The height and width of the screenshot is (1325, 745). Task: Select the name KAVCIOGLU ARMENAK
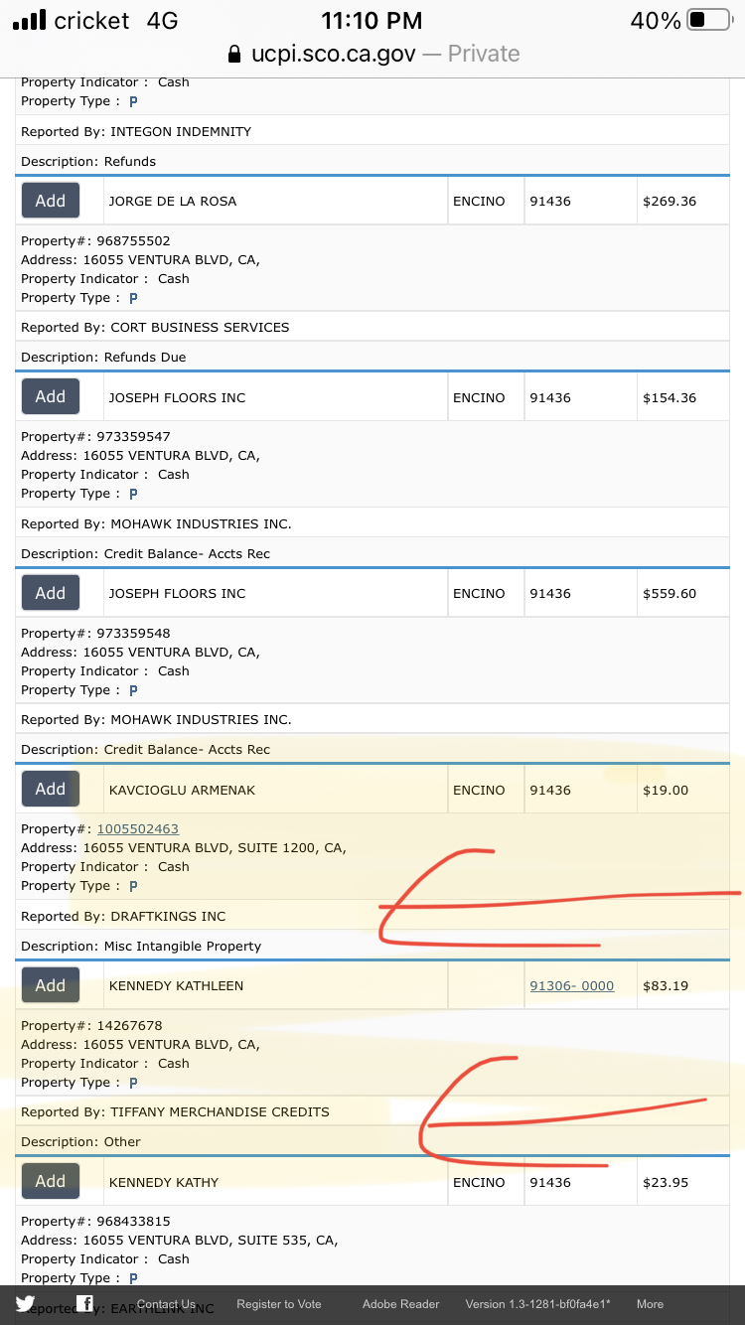pos(182,791)
